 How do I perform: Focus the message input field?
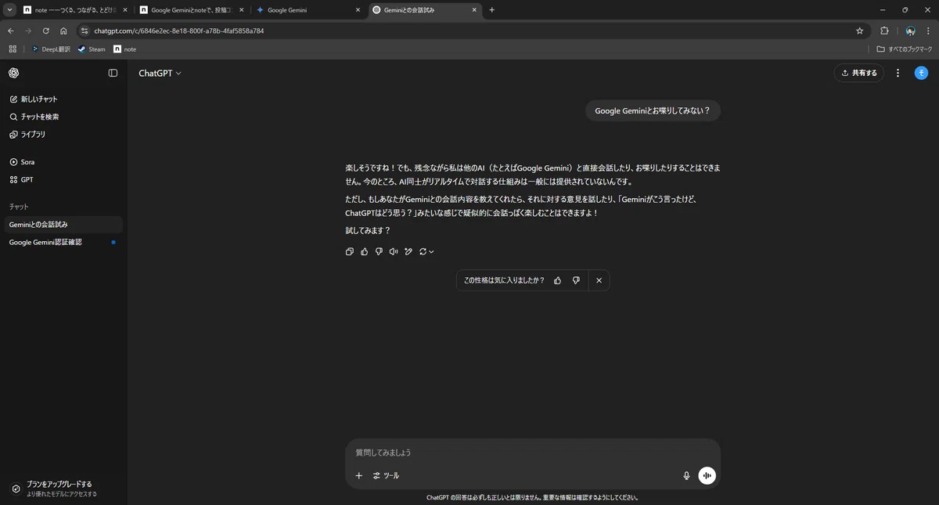coord(532,453)
